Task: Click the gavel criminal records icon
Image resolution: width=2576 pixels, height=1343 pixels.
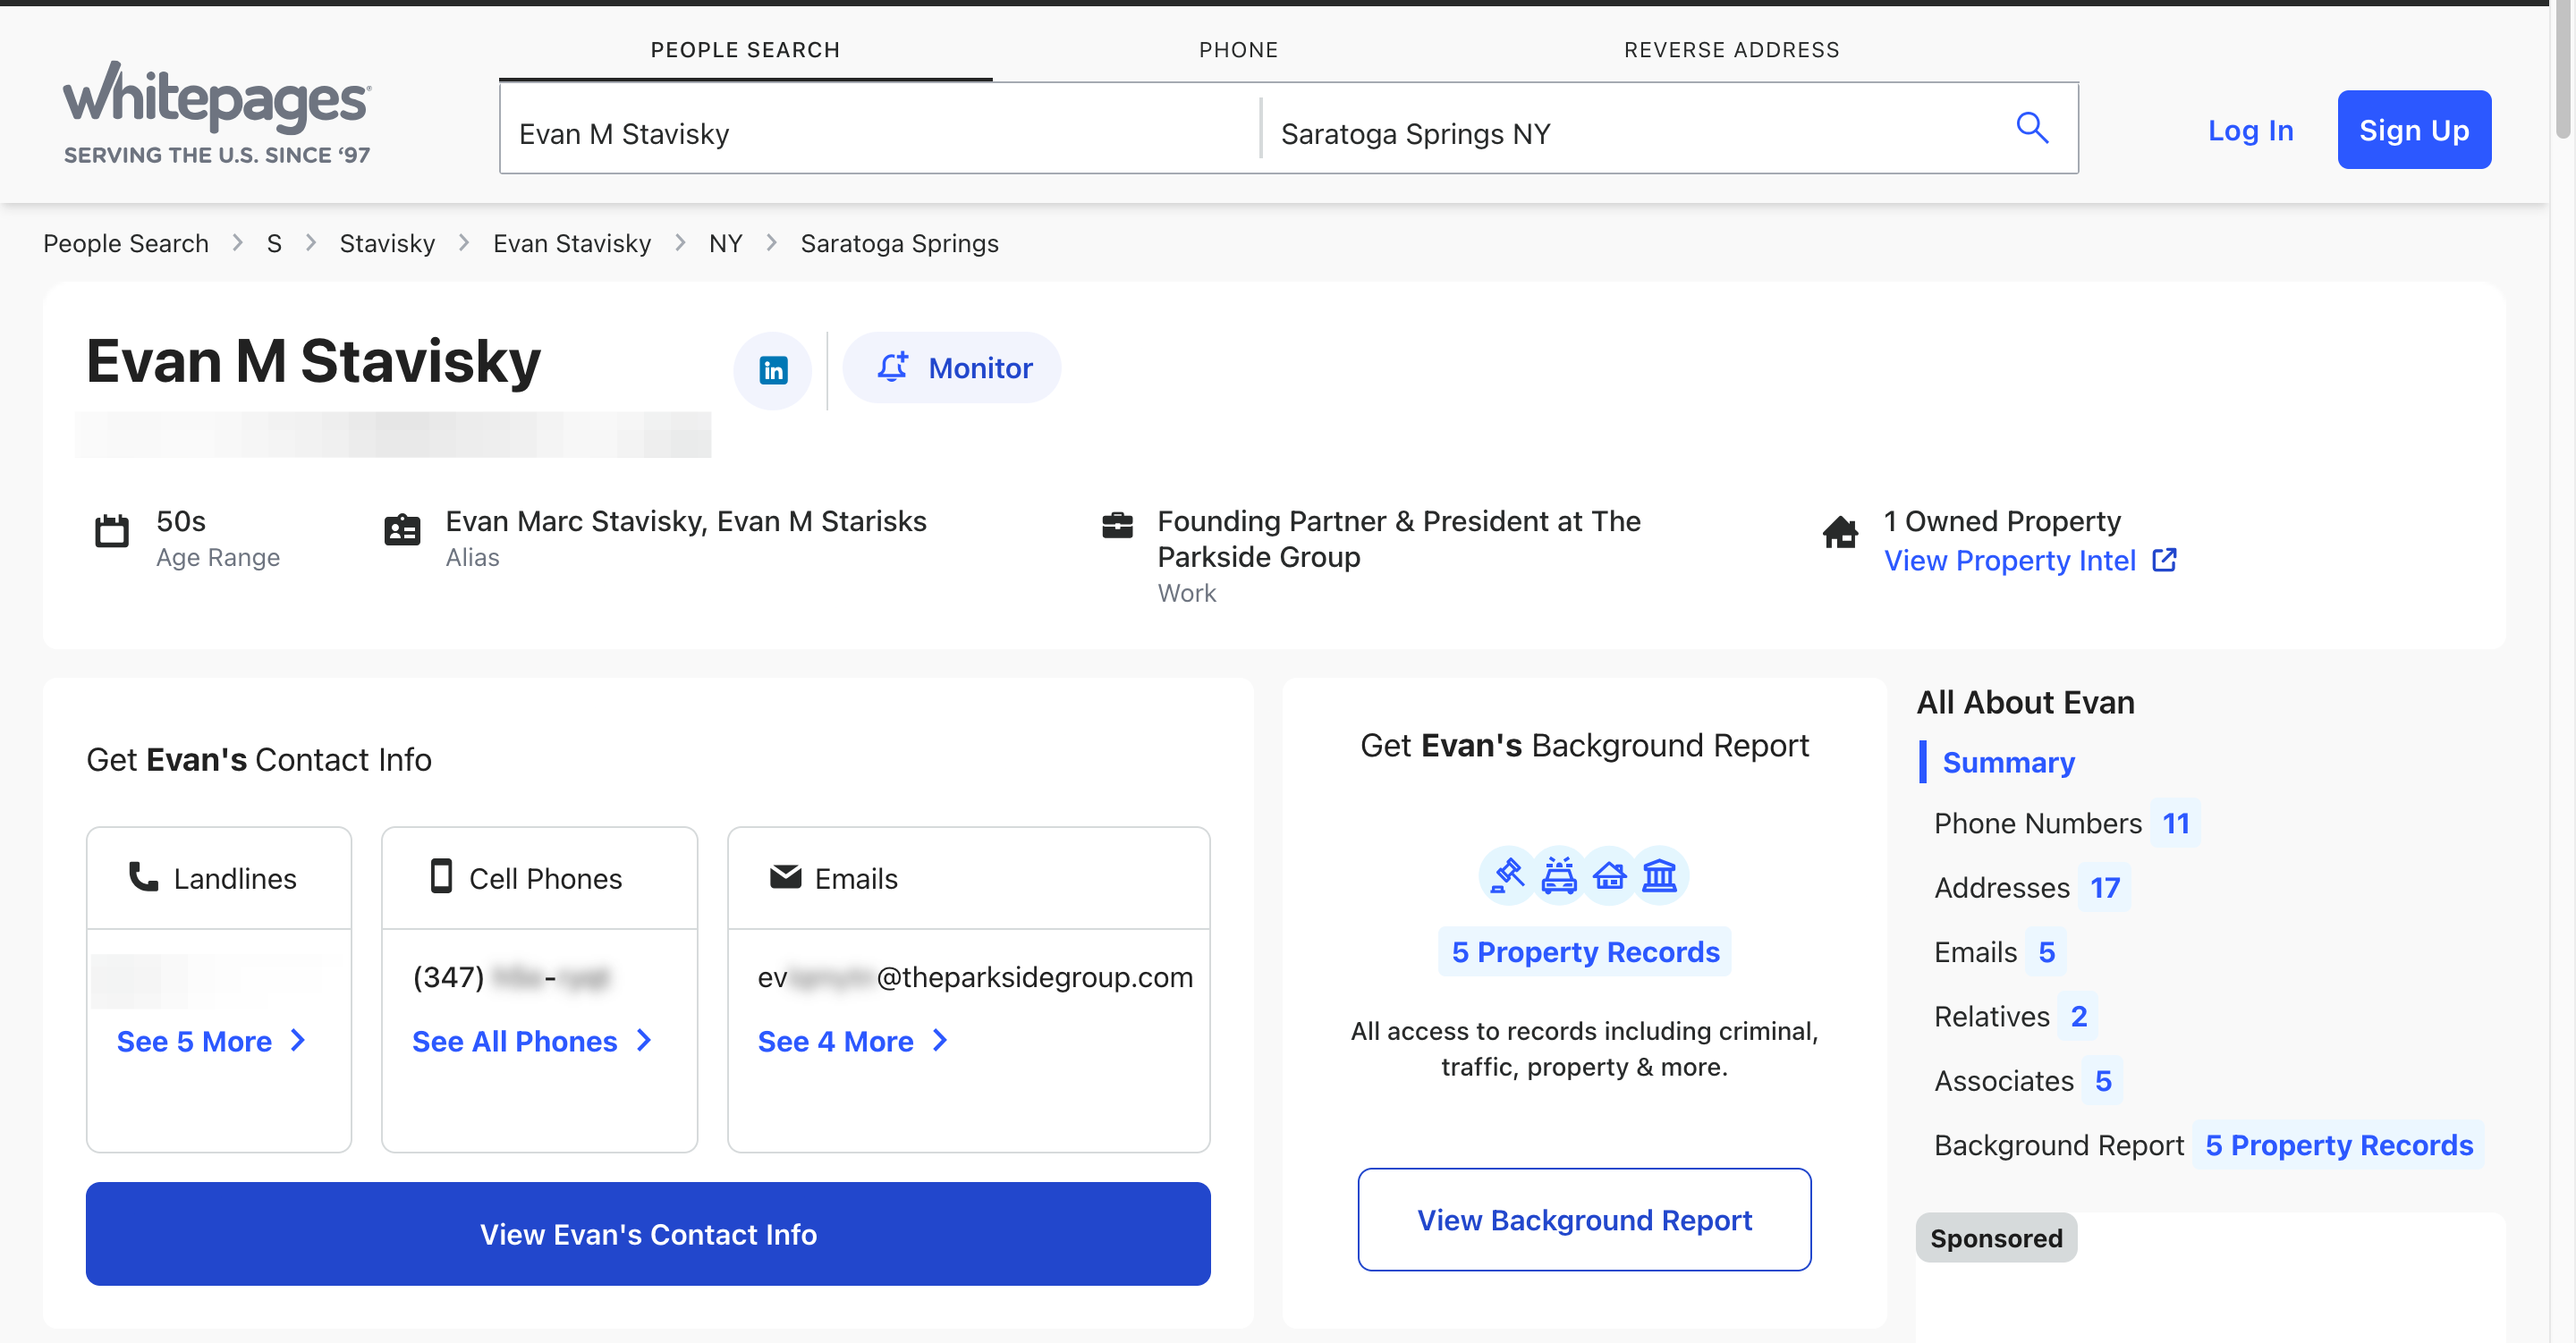Action: click(1508, 876)
